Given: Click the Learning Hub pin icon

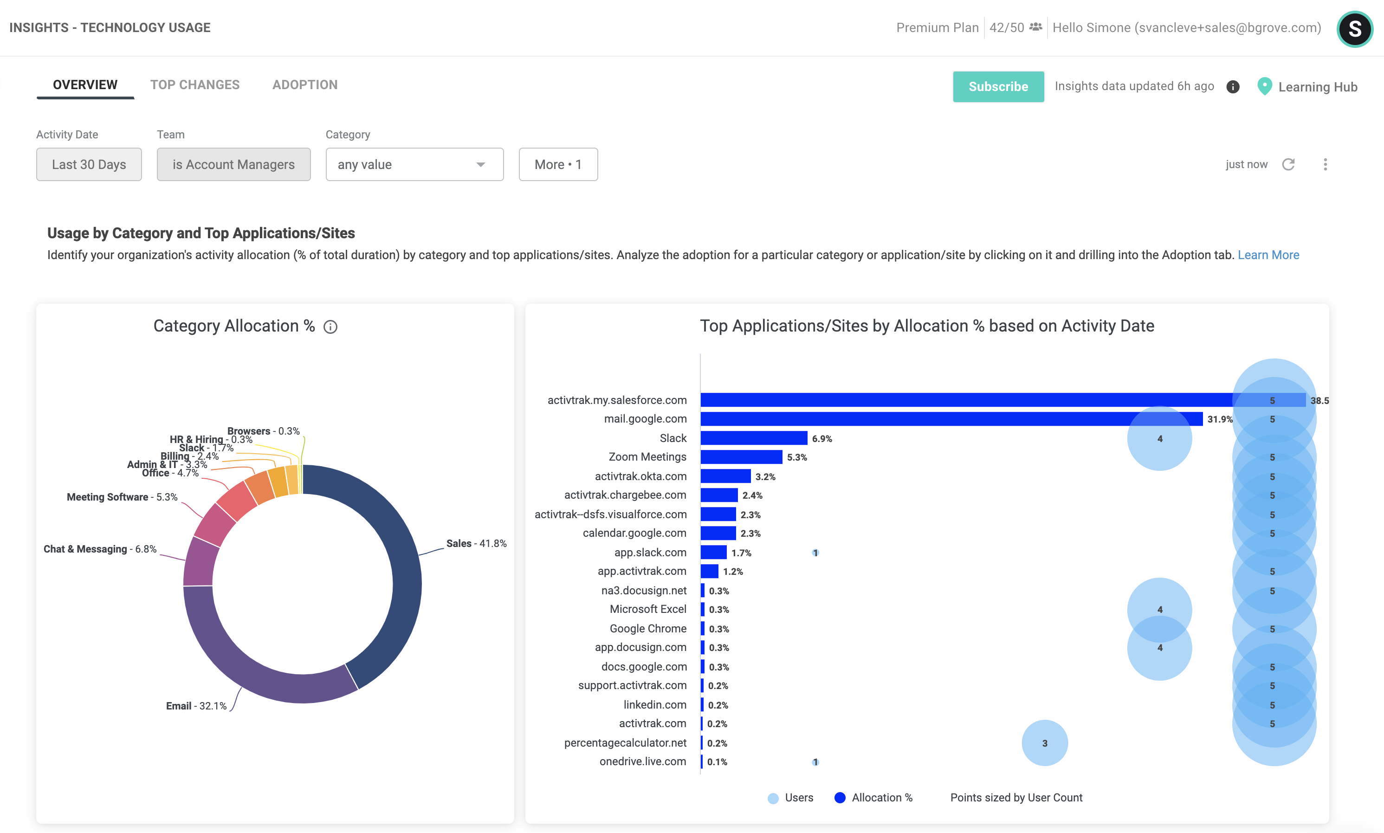Looking at the screenshot, I should pyautogui.click(x=1265, y=86).
